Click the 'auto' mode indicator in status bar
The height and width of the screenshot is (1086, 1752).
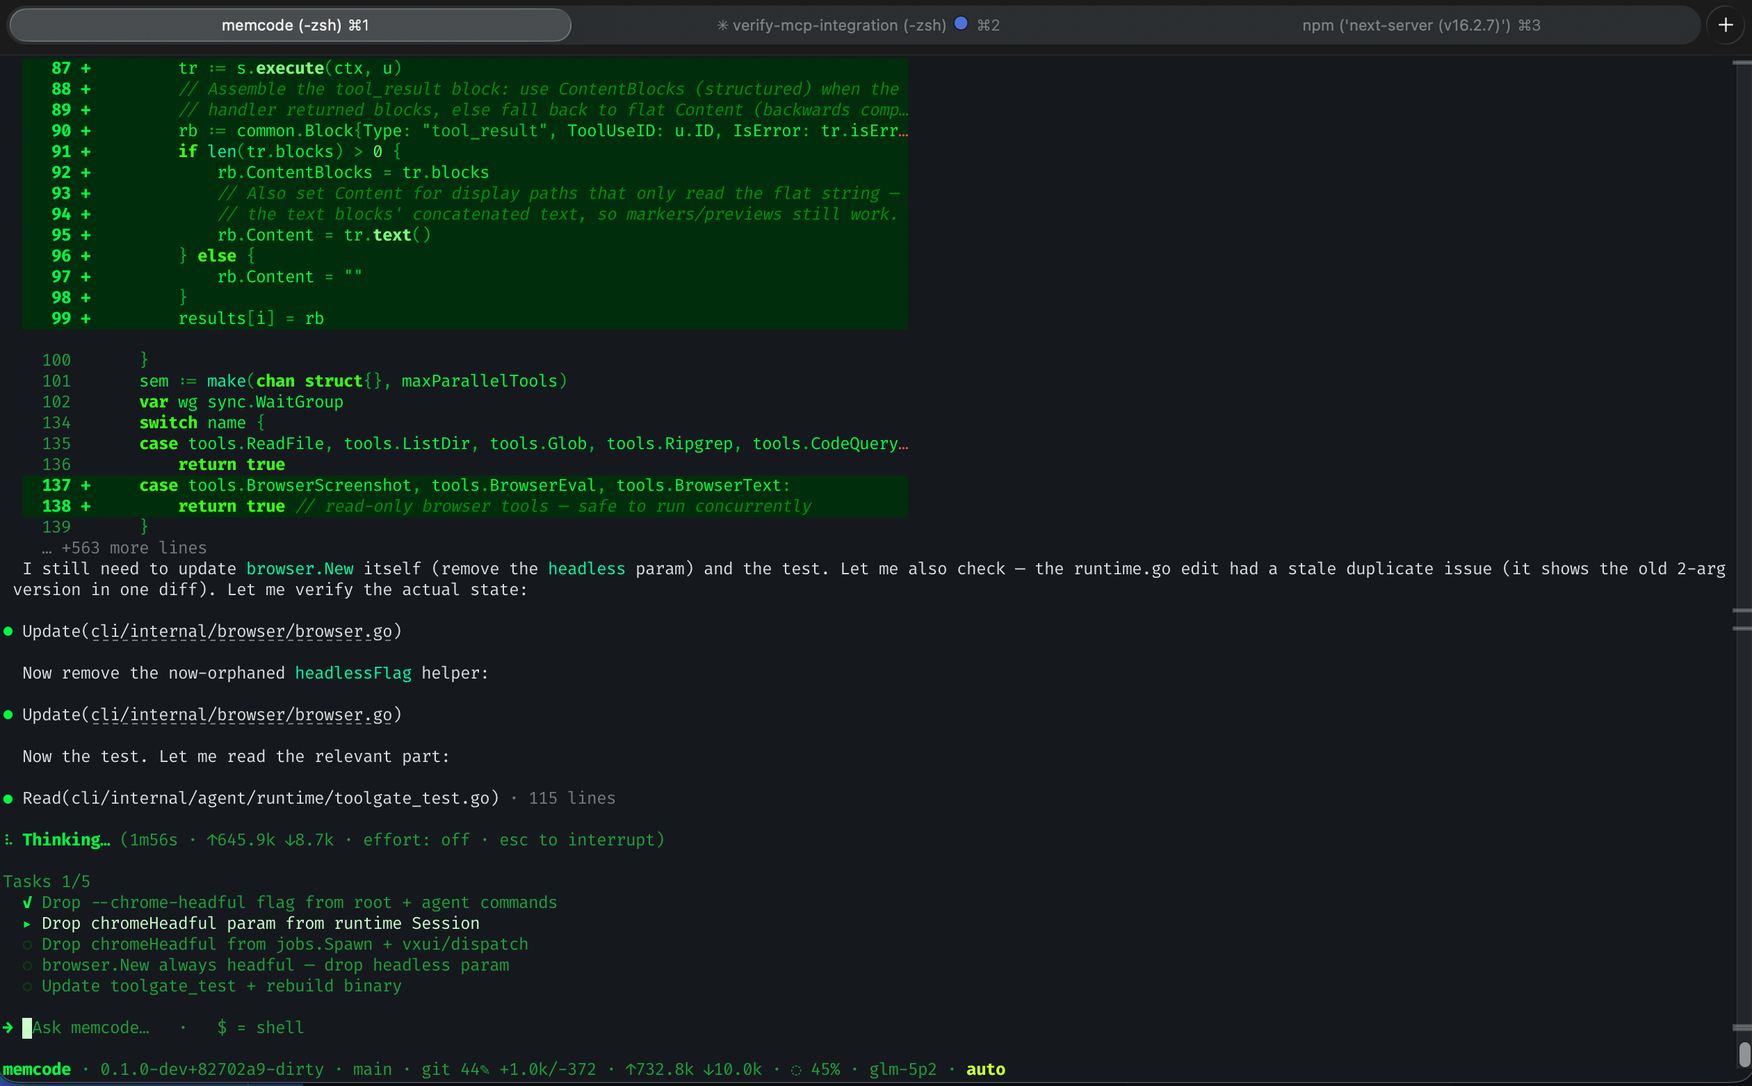tap(985, 1069)
